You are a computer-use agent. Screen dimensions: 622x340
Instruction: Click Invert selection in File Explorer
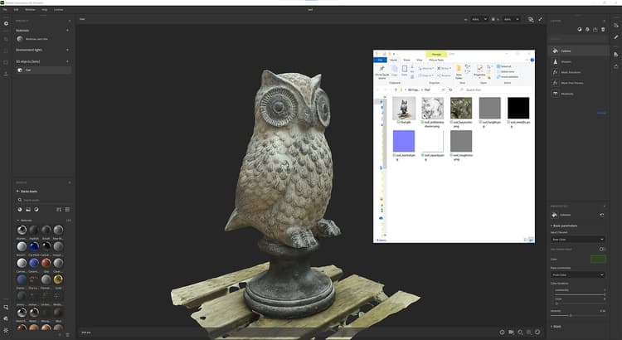coord(508,76)
